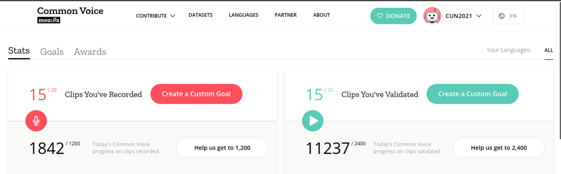The height and width of the screenshot is (174, 561).
Task: Switch to the Awards tab
Action: 90,52
